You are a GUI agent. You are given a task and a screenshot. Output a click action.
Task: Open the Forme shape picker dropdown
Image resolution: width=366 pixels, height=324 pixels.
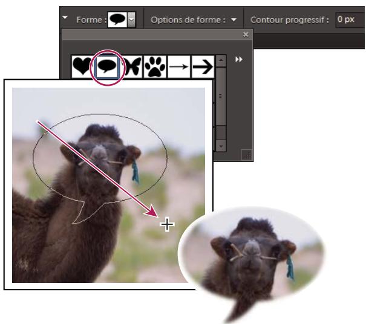click(131, 20)
